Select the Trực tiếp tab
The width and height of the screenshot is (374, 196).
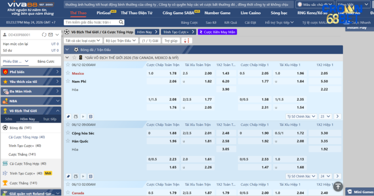pos(50,119)
